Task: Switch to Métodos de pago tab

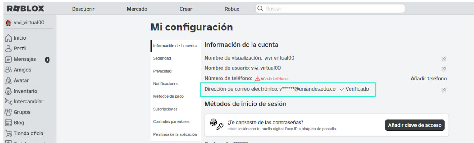Action: (168, 96)
